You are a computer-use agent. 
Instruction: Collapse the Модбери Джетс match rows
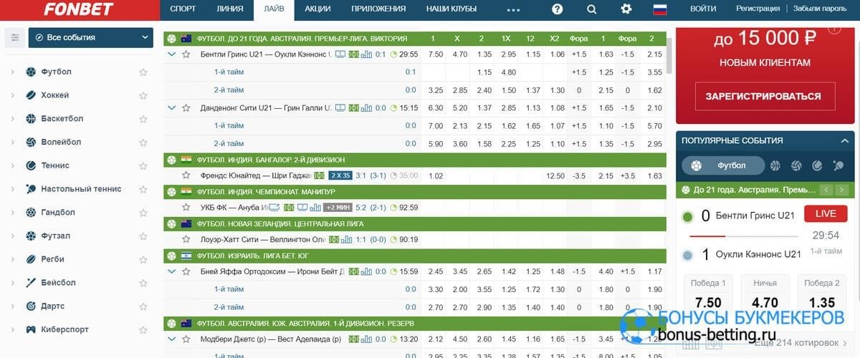pos(171,339)
